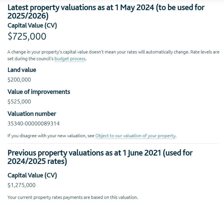Click the 'Land value' heading

[x=22, y=70]
